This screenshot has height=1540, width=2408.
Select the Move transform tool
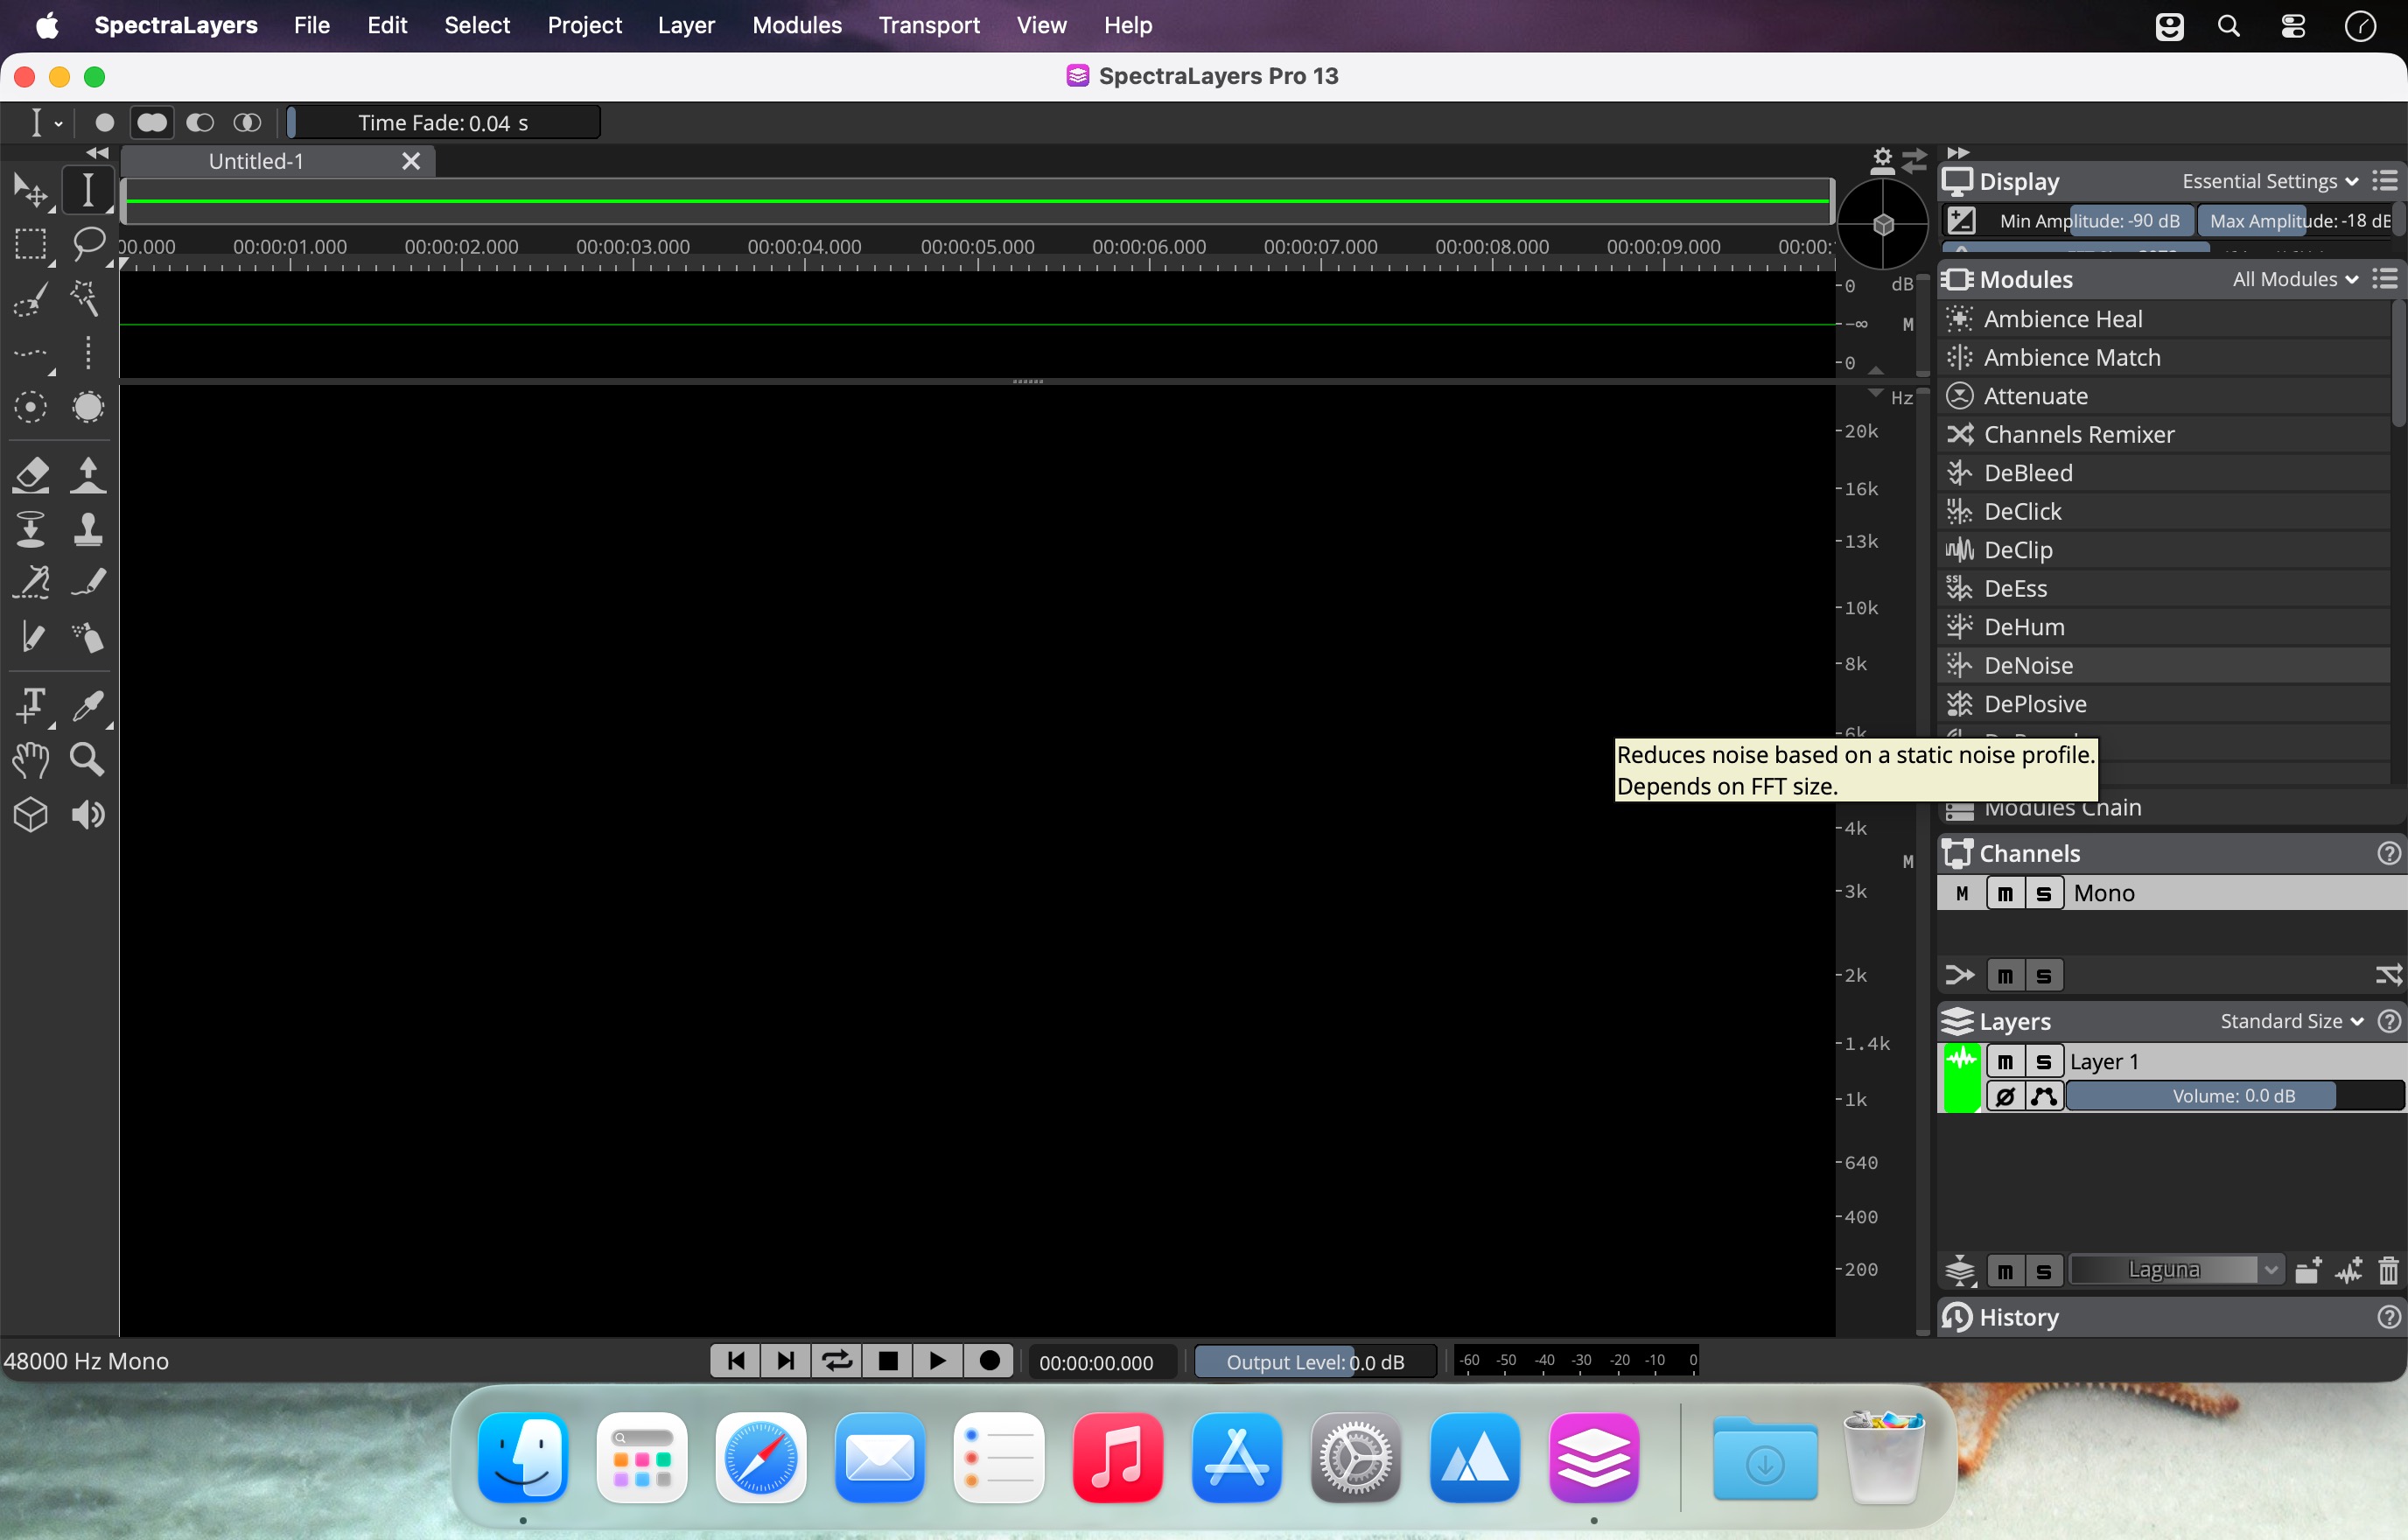pos(31,189)
